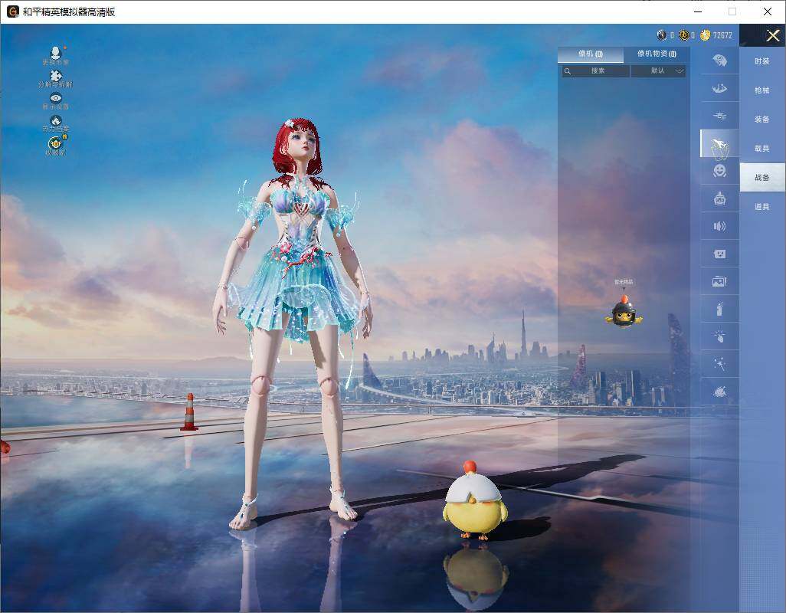The height and width of the screenshot is (613, 786).
Task: Switch to the 僚机物资 (0) tab
Action: pos(657,54)
